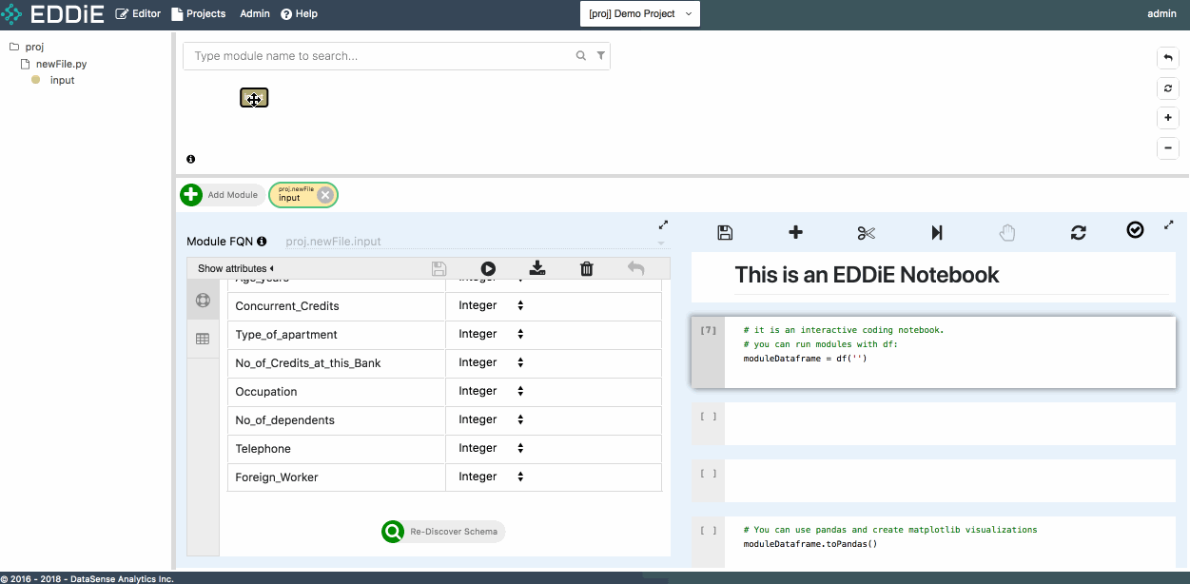Open the Help menu
This screenshot has height=584, width=1190.
pos(300,14)
